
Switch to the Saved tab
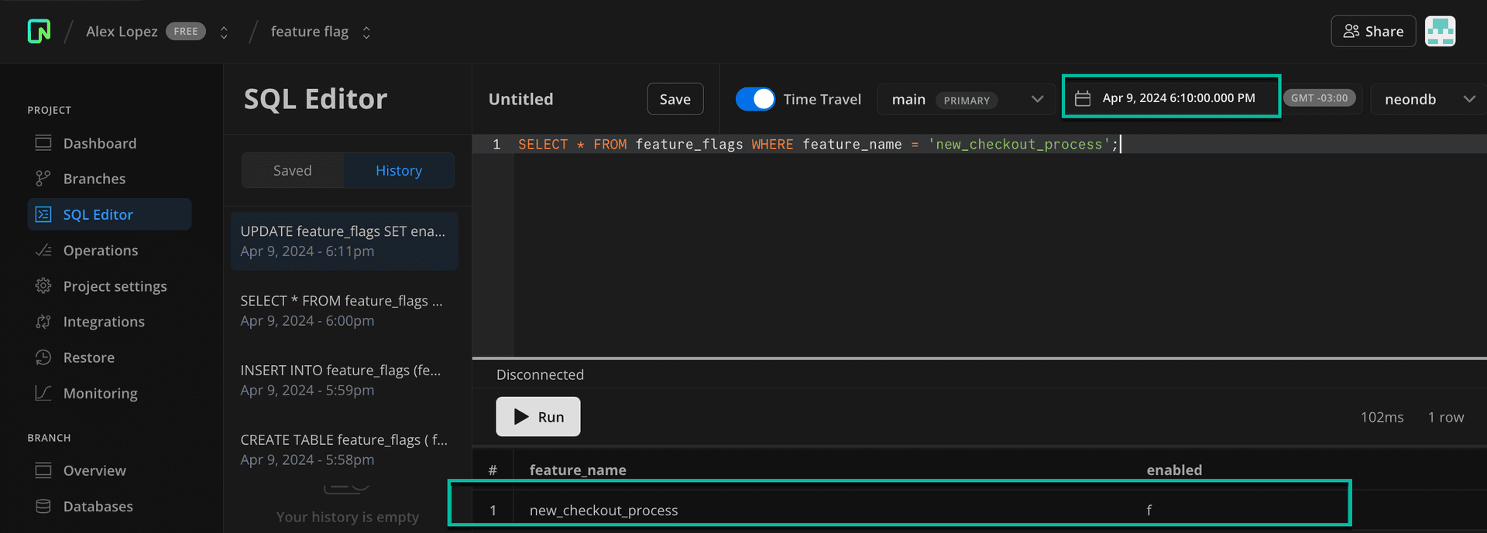click(x=293, y=170)
